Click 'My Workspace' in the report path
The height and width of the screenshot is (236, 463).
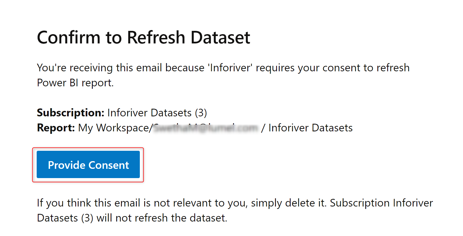click(113, 128)
